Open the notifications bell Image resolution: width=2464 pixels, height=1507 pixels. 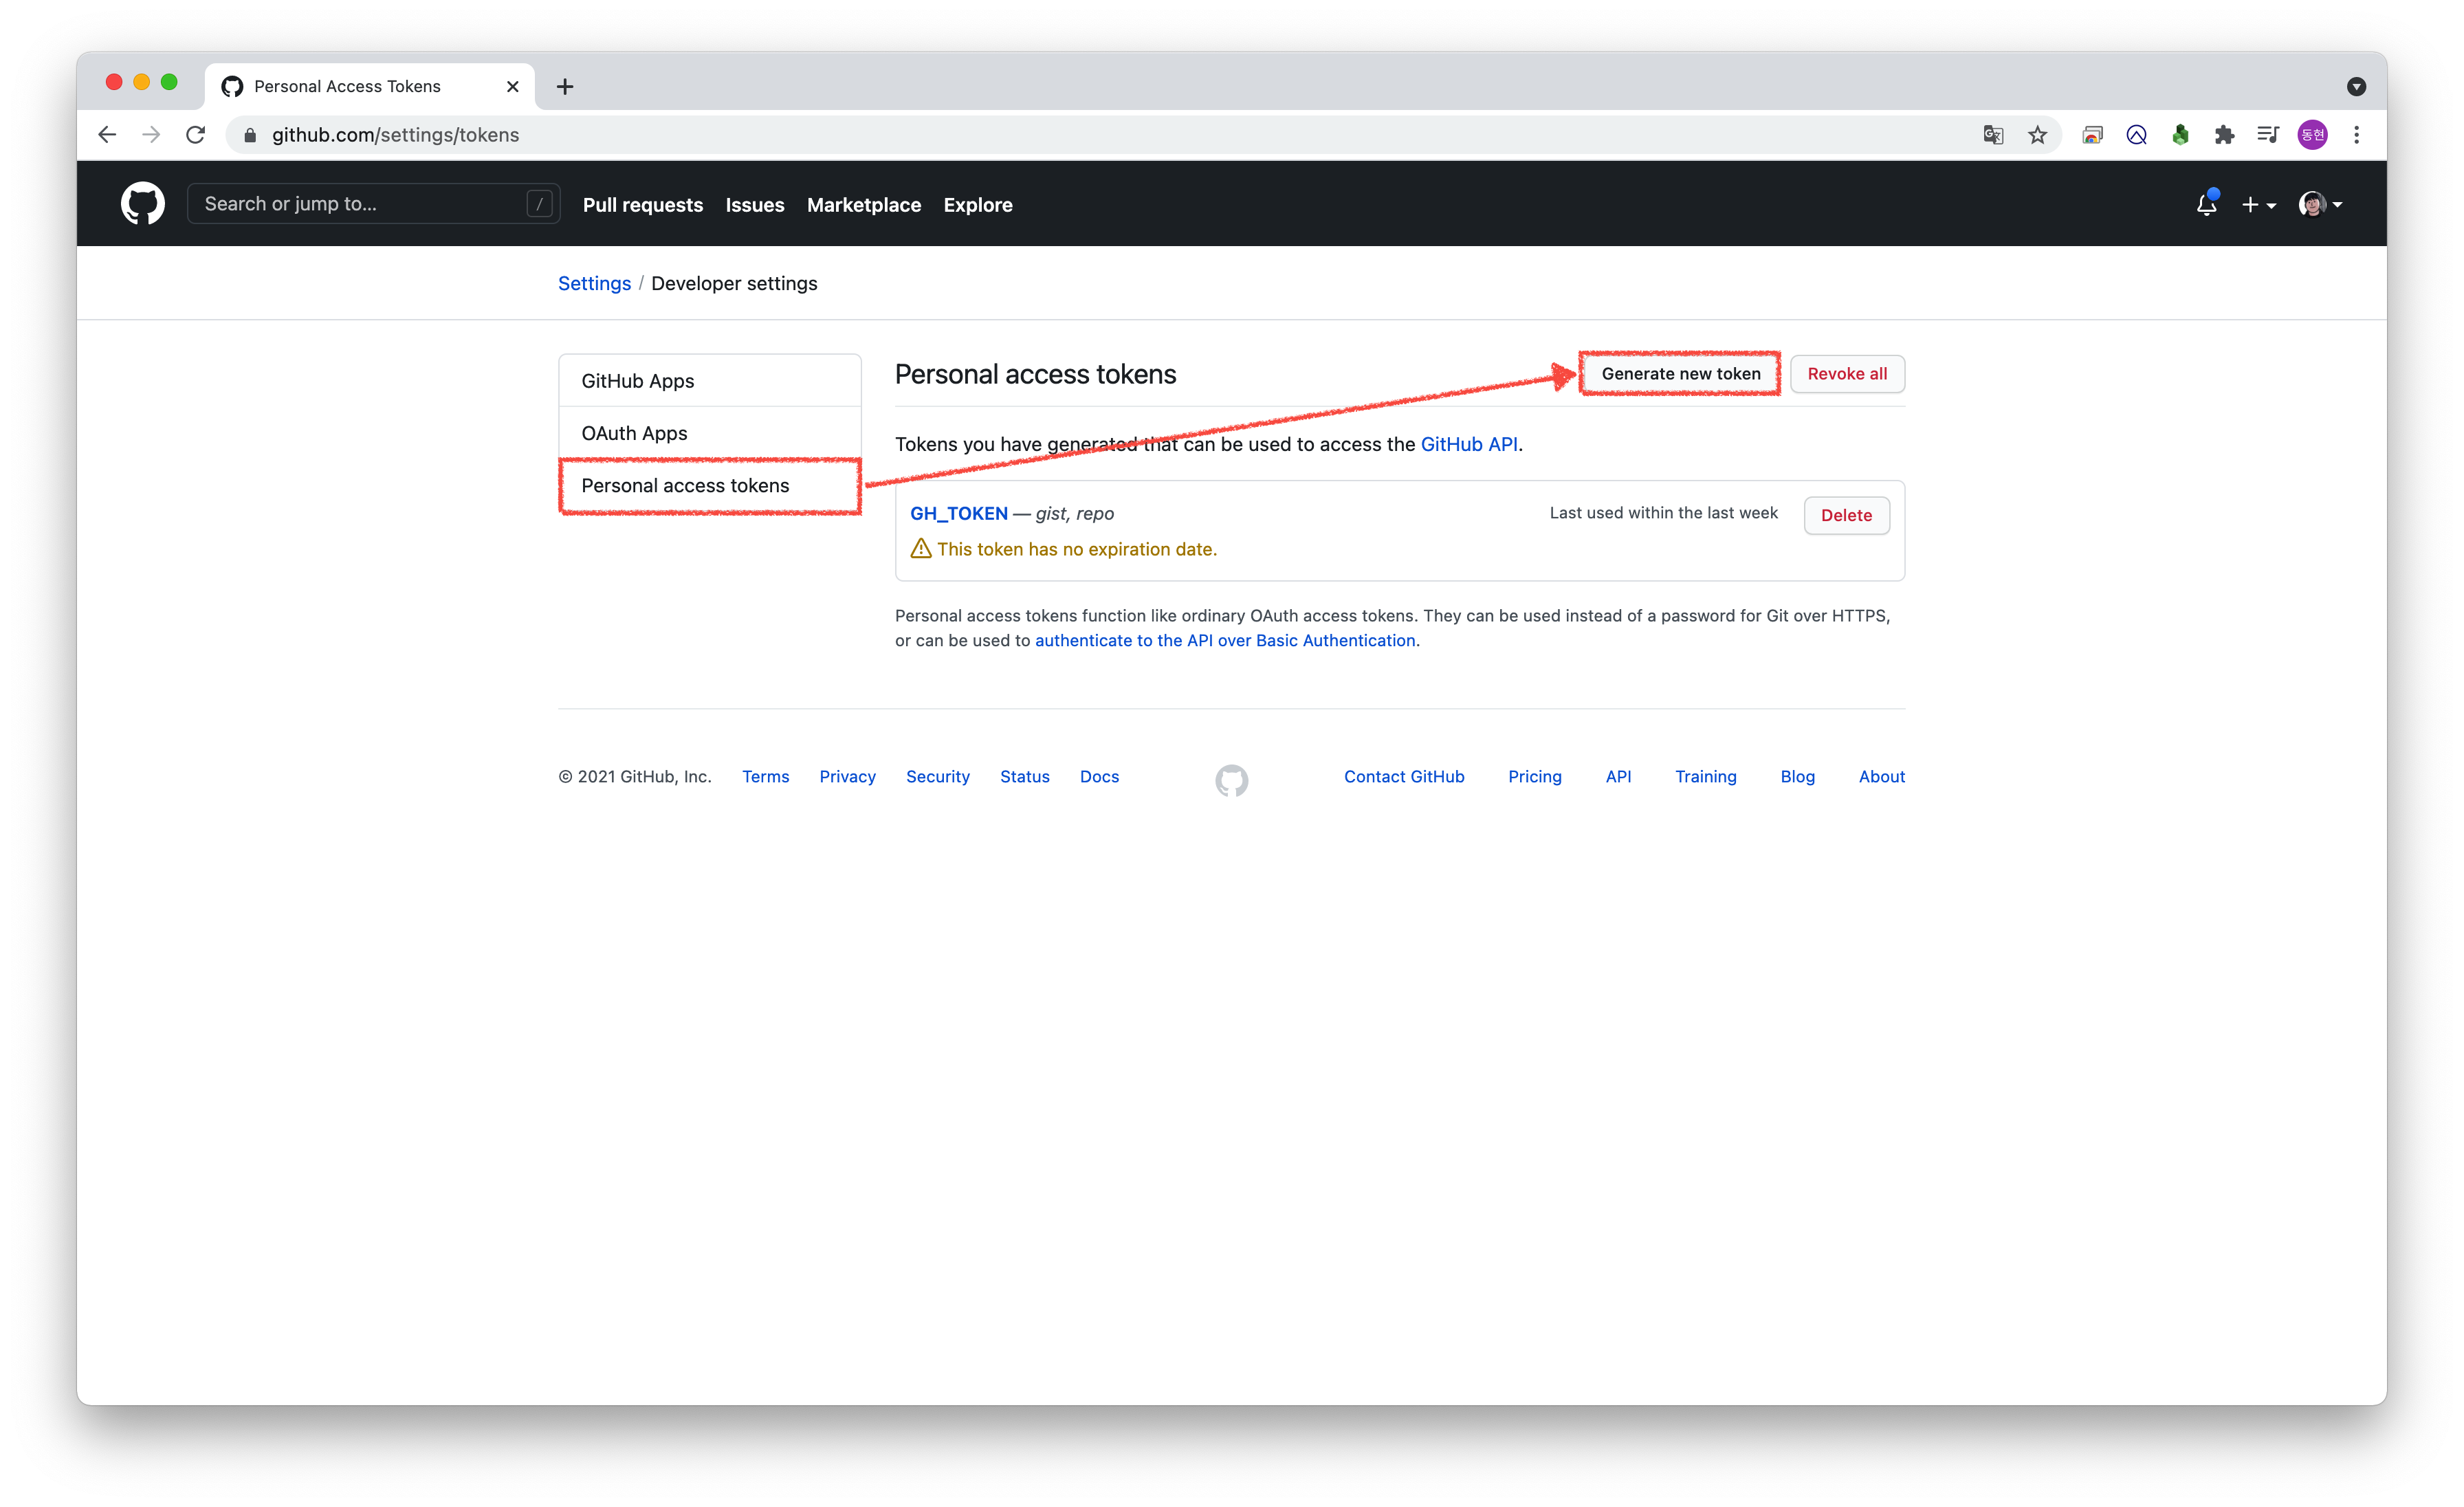(x=2206, y=204)
